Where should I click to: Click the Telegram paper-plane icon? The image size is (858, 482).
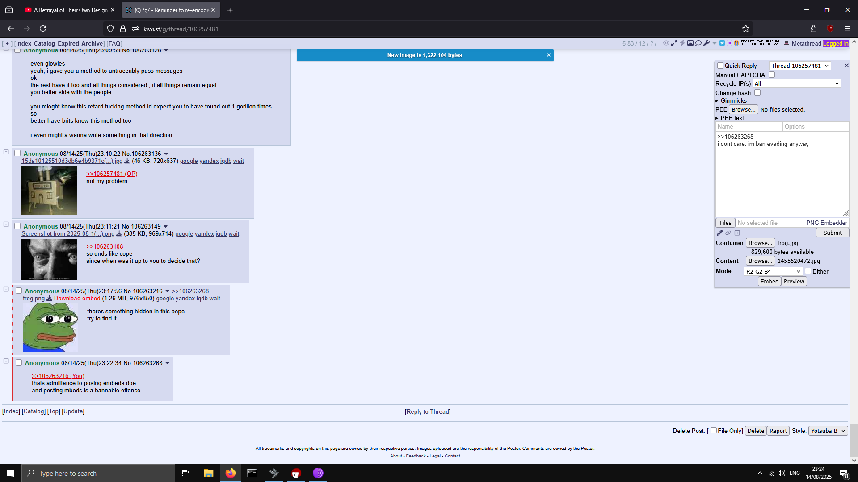(x=722, y=43)
